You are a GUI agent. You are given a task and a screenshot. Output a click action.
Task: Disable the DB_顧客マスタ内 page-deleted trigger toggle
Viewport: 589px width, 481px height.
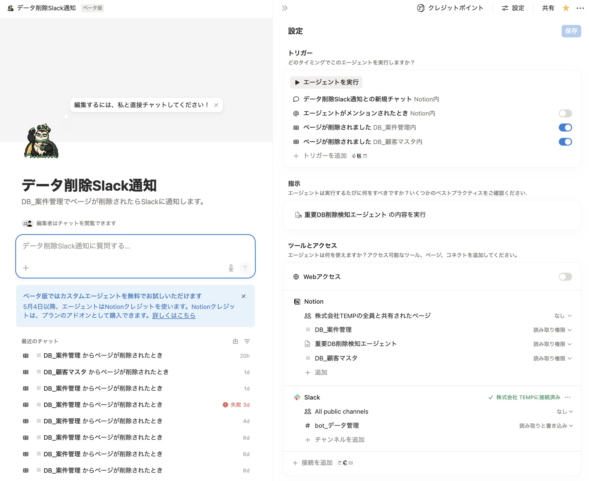click(565, 142)
